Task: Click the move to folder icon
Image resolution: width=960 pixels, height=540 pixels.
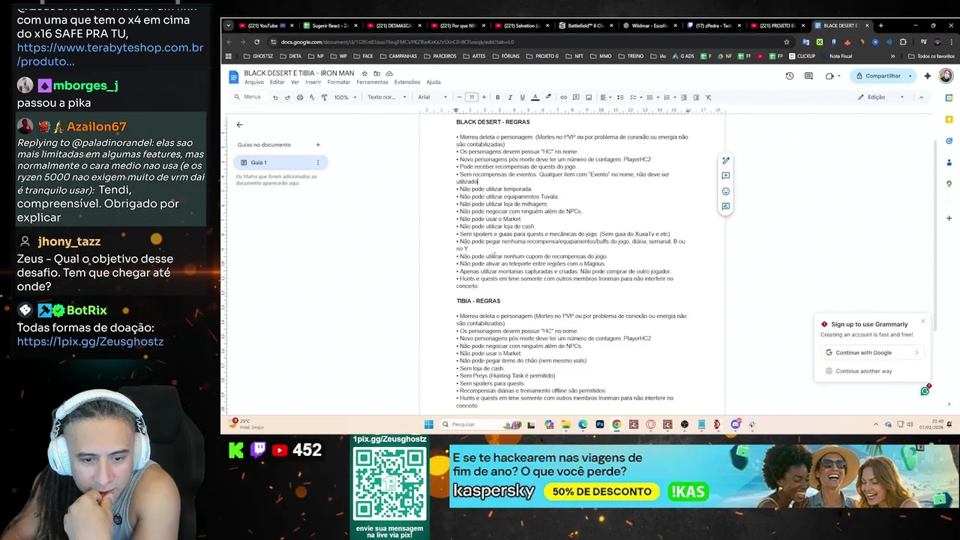Action: click(x=376, y=73)
